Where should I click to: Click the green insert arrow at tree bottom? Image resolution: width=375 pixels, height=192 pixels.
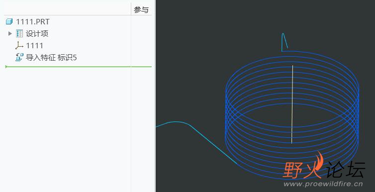[x=6, y=67]
